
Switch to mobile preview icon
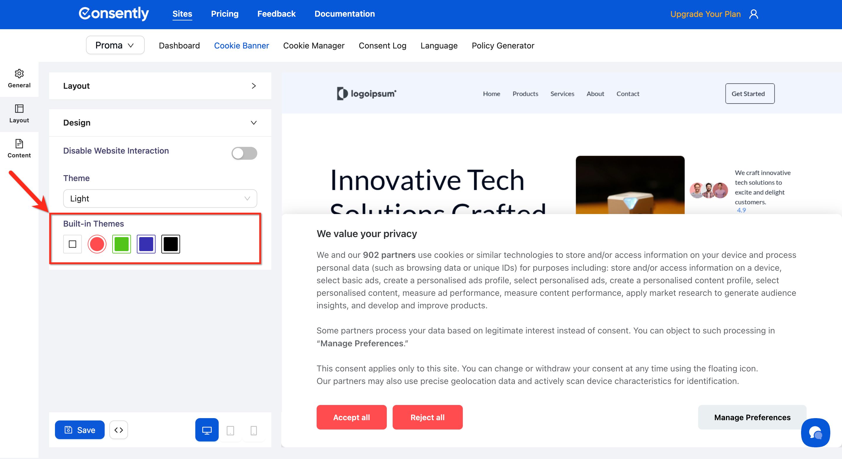click(253, 431)
